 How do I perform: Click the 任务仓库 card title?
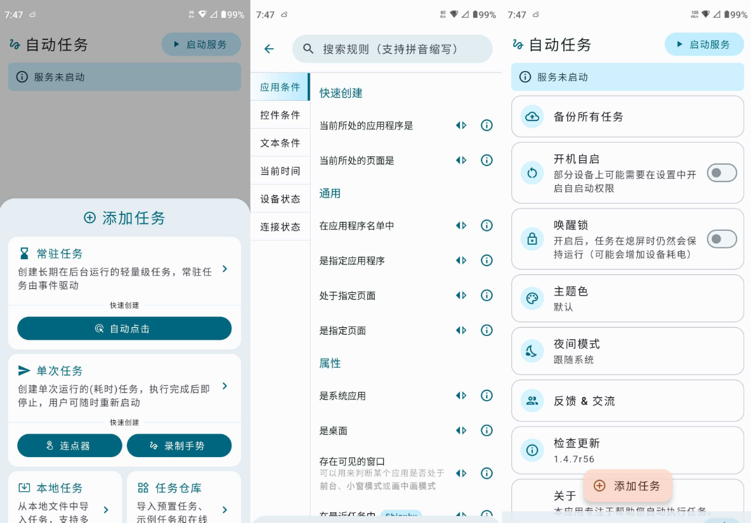click(178, 488)
